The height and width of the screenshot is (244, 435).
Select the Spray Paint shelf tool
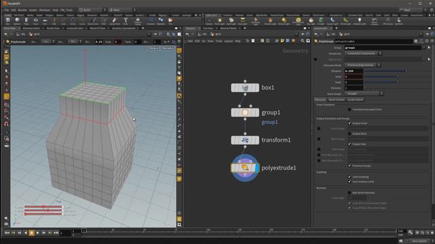tap(115, 21)
